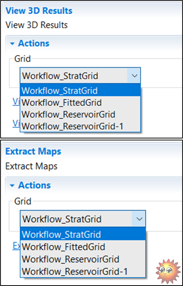Click the upper partially hidden 'Vi' link
This screenshot has height=286, width=183.
(x=16, y=102)
